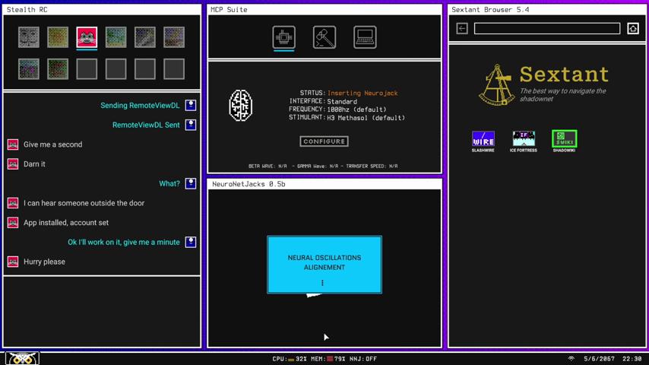The width and height of the screenshot is (649, 365).
Task: Click the 'Darn it' message
Action: [34, 164]
